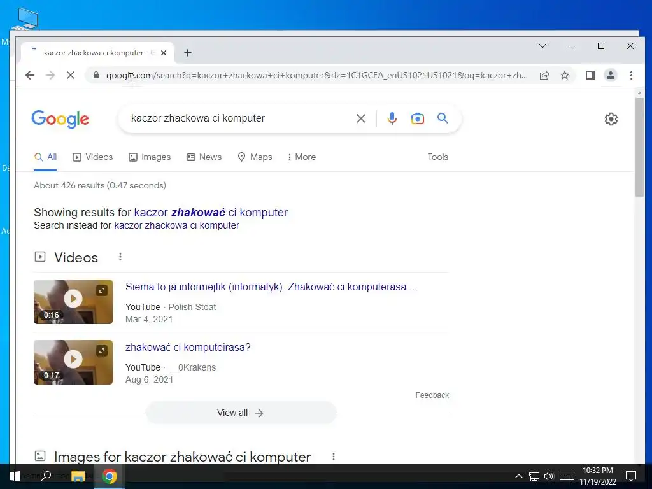Open Windows notification center
The height and width of the screenshot is (489, 652).
tap(631, 476)
